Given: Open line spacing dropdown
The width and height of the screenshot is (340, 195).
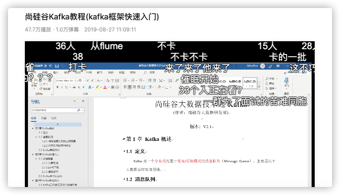Looking at the screenshot, I should click(x=150, y=87).
